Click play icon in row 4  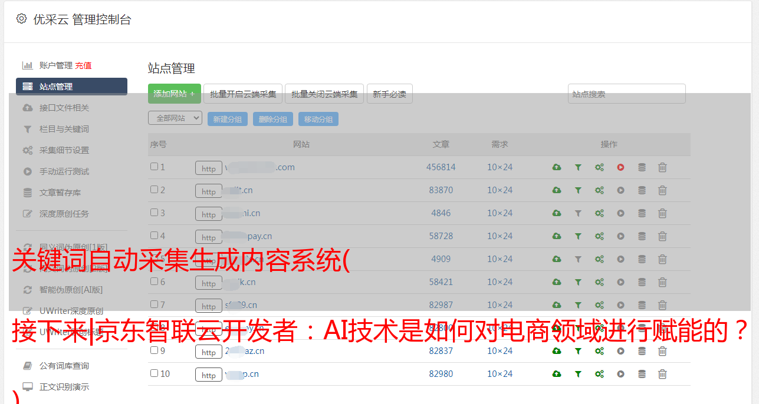[x=620, y=236]
